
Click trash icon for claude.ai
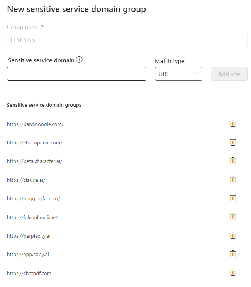(x=232, y=180)
